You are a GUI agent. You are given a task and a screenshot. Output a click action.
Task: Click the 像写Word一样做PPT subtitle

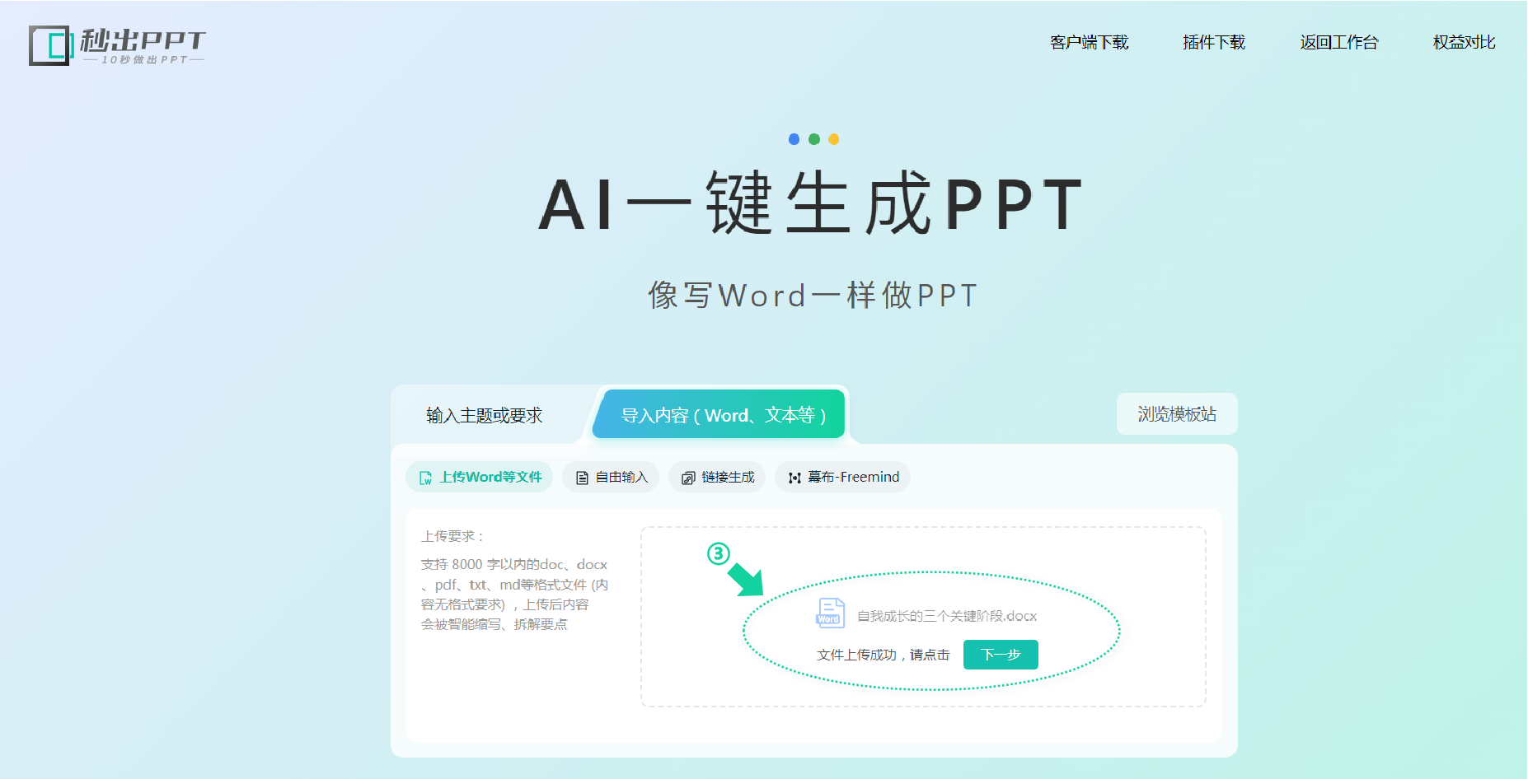[x=813, y=295]
